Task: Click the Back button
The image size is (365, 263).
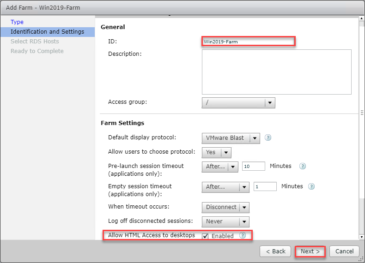Action: (x=275, y=251)
